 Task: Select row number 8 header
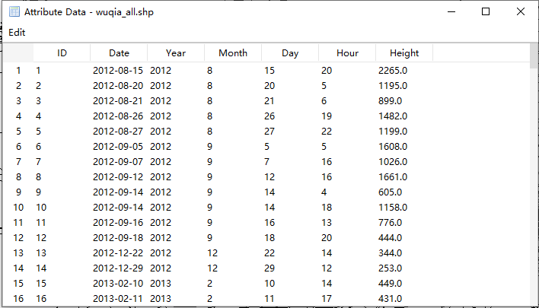click(x=18, y=177)
